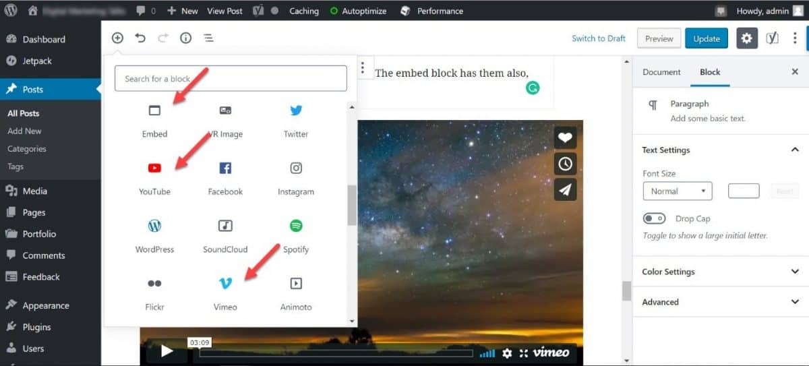This screenshot has height=366, width=809.
Task: Insert the Twitter embed block
Action: click(296, 121)
